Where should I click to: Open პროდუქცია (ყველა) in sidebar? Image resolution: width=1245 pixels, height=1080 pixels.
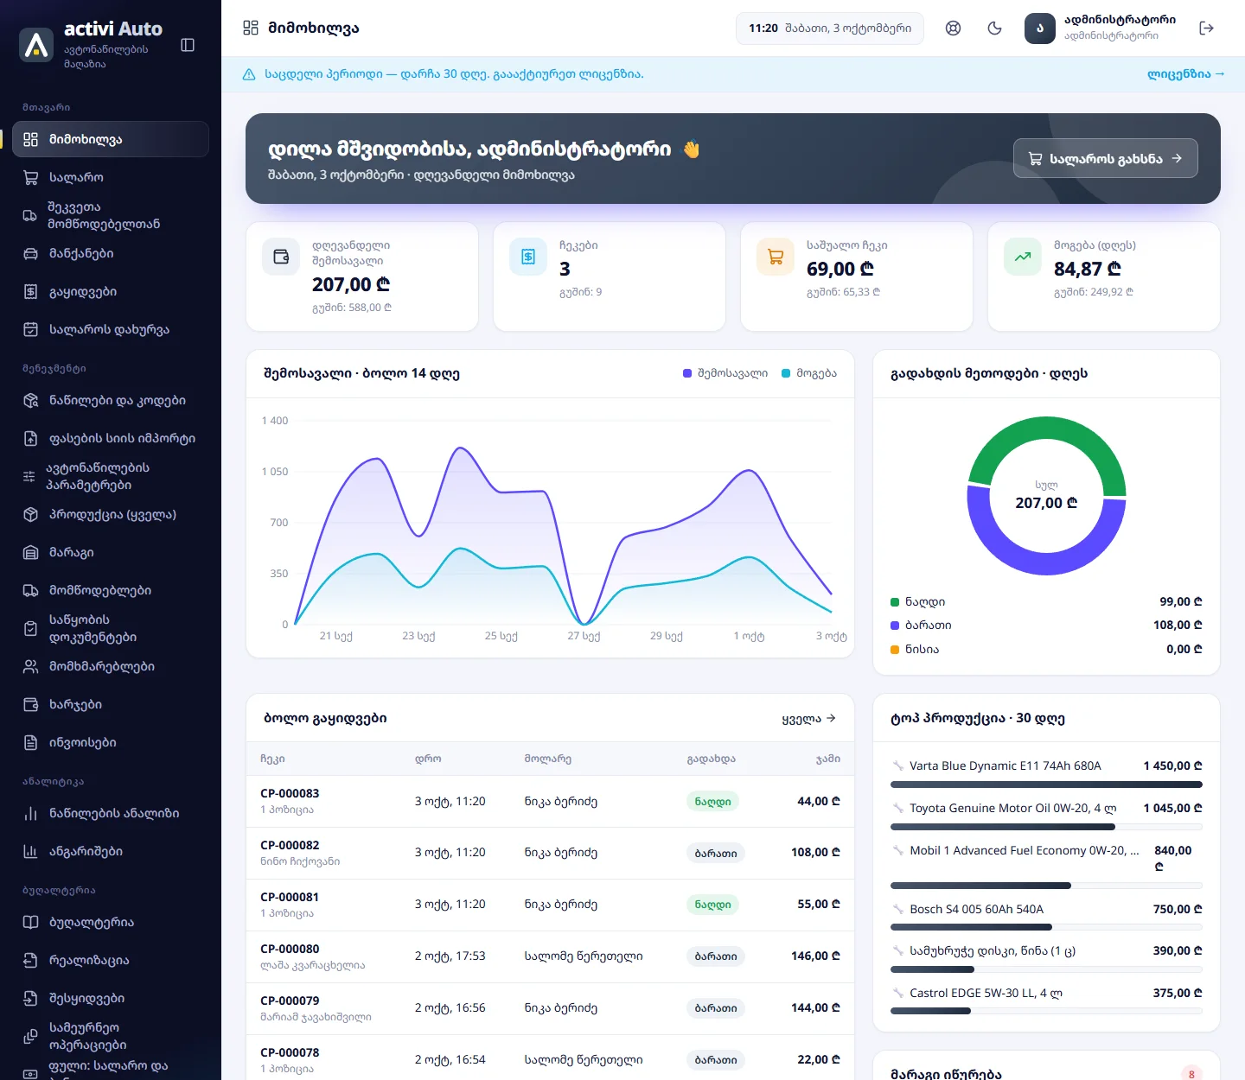[111, 514]
